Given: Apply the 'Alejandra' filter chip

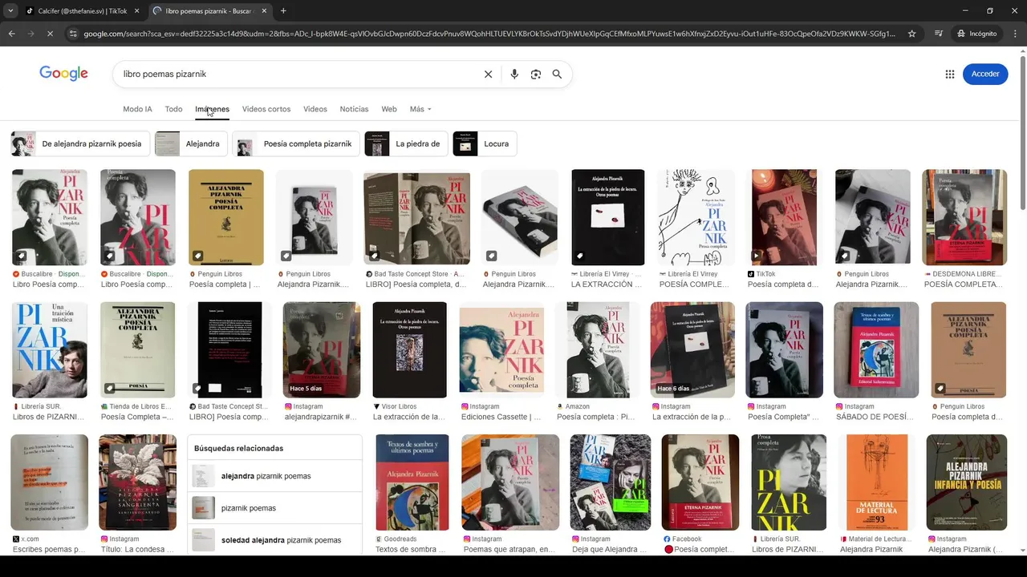Looking at the screenshot, I should point(190,144).
